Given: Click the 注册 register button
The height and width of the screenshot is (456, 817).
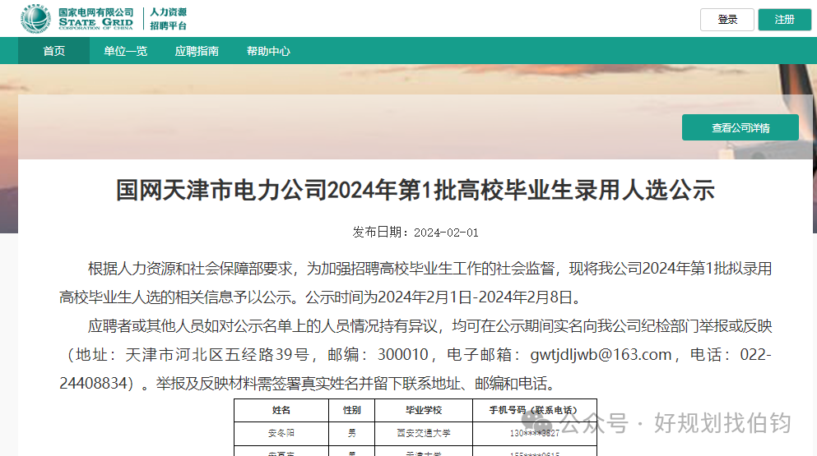Looking at the screenshot, I should click(784, 20).
